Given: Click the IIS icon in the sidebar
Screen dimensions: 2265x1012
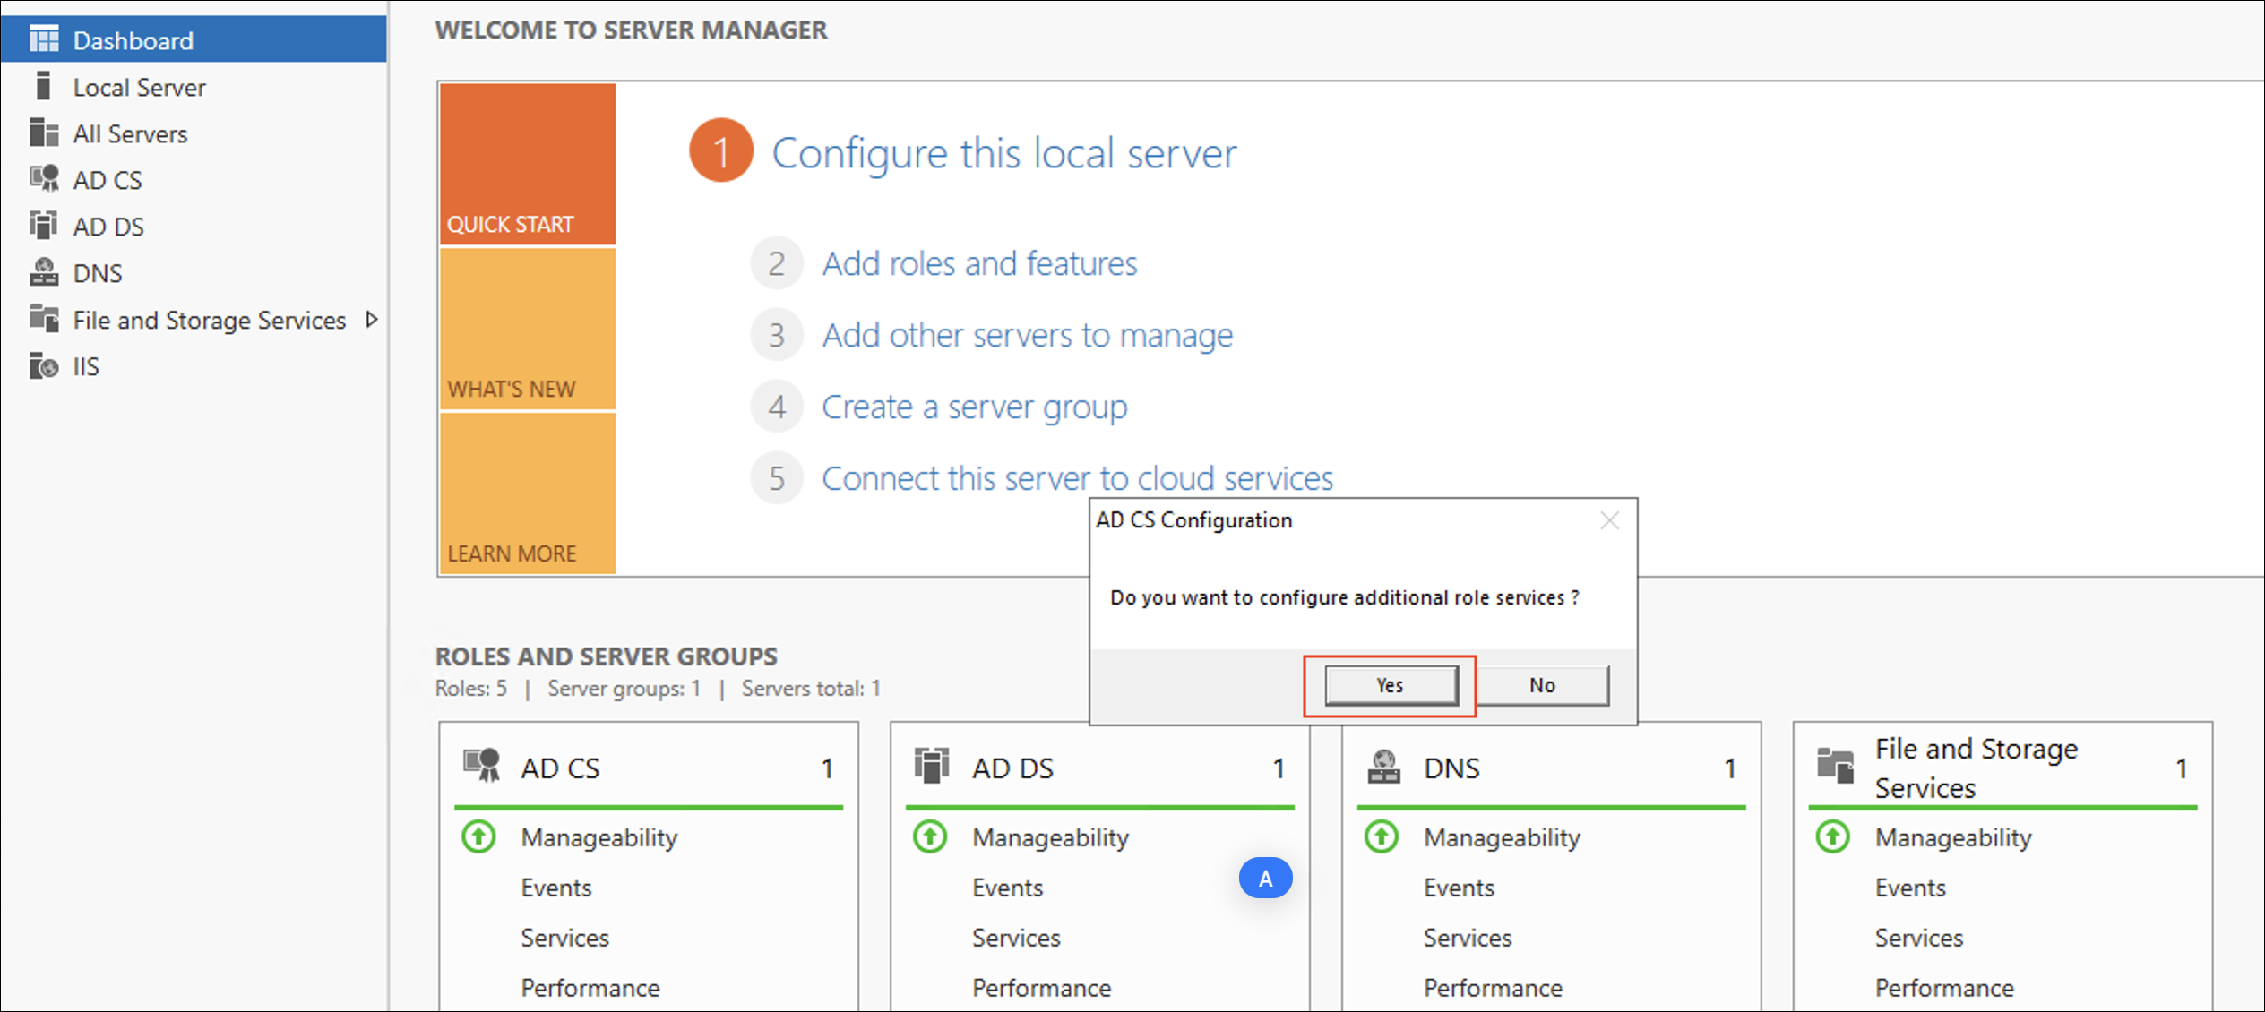Looking at the screenshot, I should pyautogui.click(x=44, y=365).
